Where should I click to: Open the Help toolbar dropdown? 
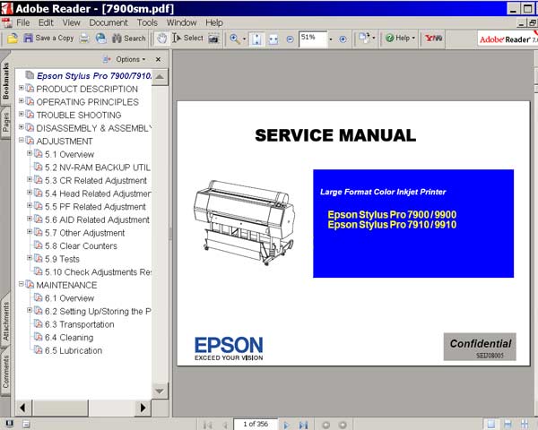(400, 38)
